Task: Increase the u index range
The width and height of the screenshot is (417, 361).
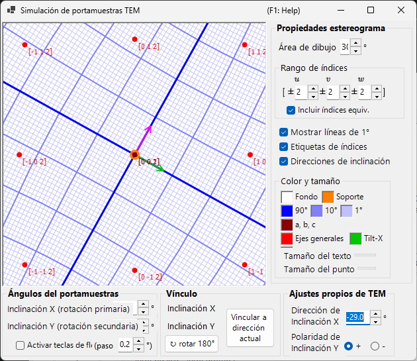Action: tap(313, 89)
